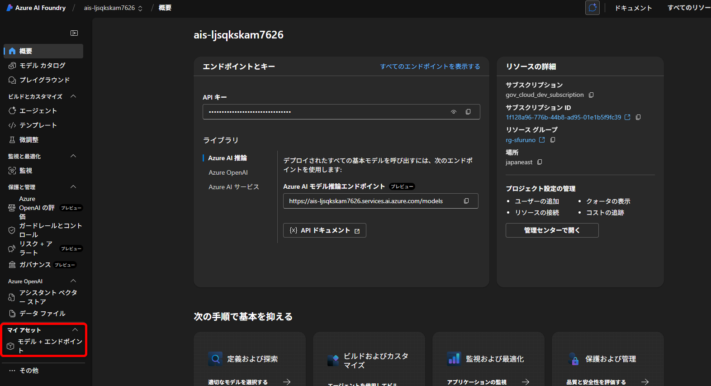Click the 概要 breadcrumb
711x386 pixels.
tap(165, 8)
